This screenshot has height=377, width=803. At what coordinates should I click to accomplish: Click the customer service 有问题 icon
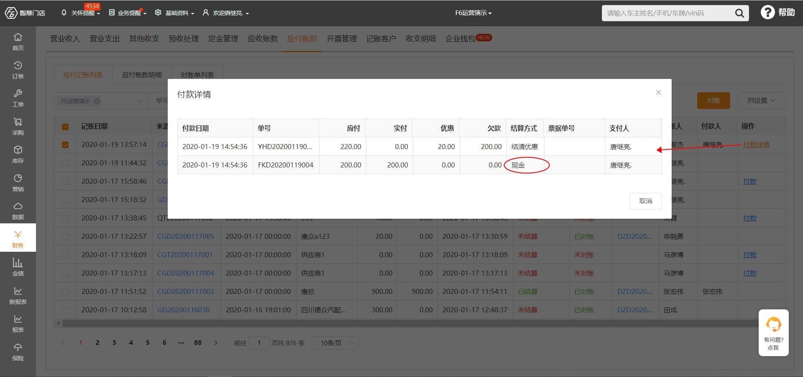click(773, 333)
